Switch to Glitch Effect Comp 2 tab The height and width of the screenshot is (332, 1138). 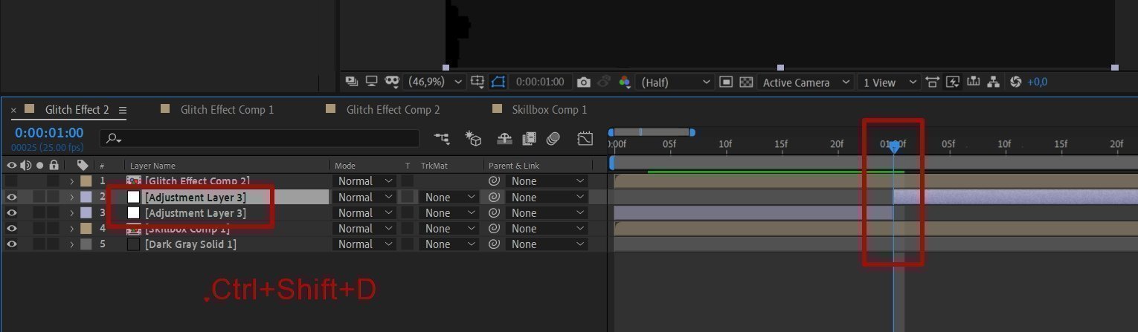pyautogui.click(x=393, y=109)
